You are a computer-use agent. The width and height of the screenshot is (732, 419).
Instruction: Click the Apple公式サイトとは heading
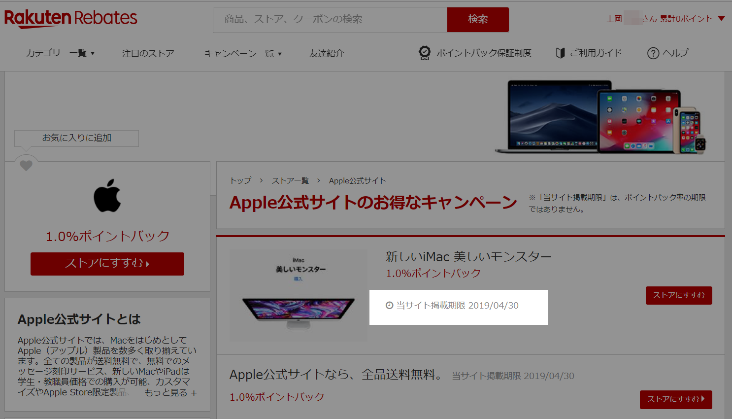(x=79, y=319)
